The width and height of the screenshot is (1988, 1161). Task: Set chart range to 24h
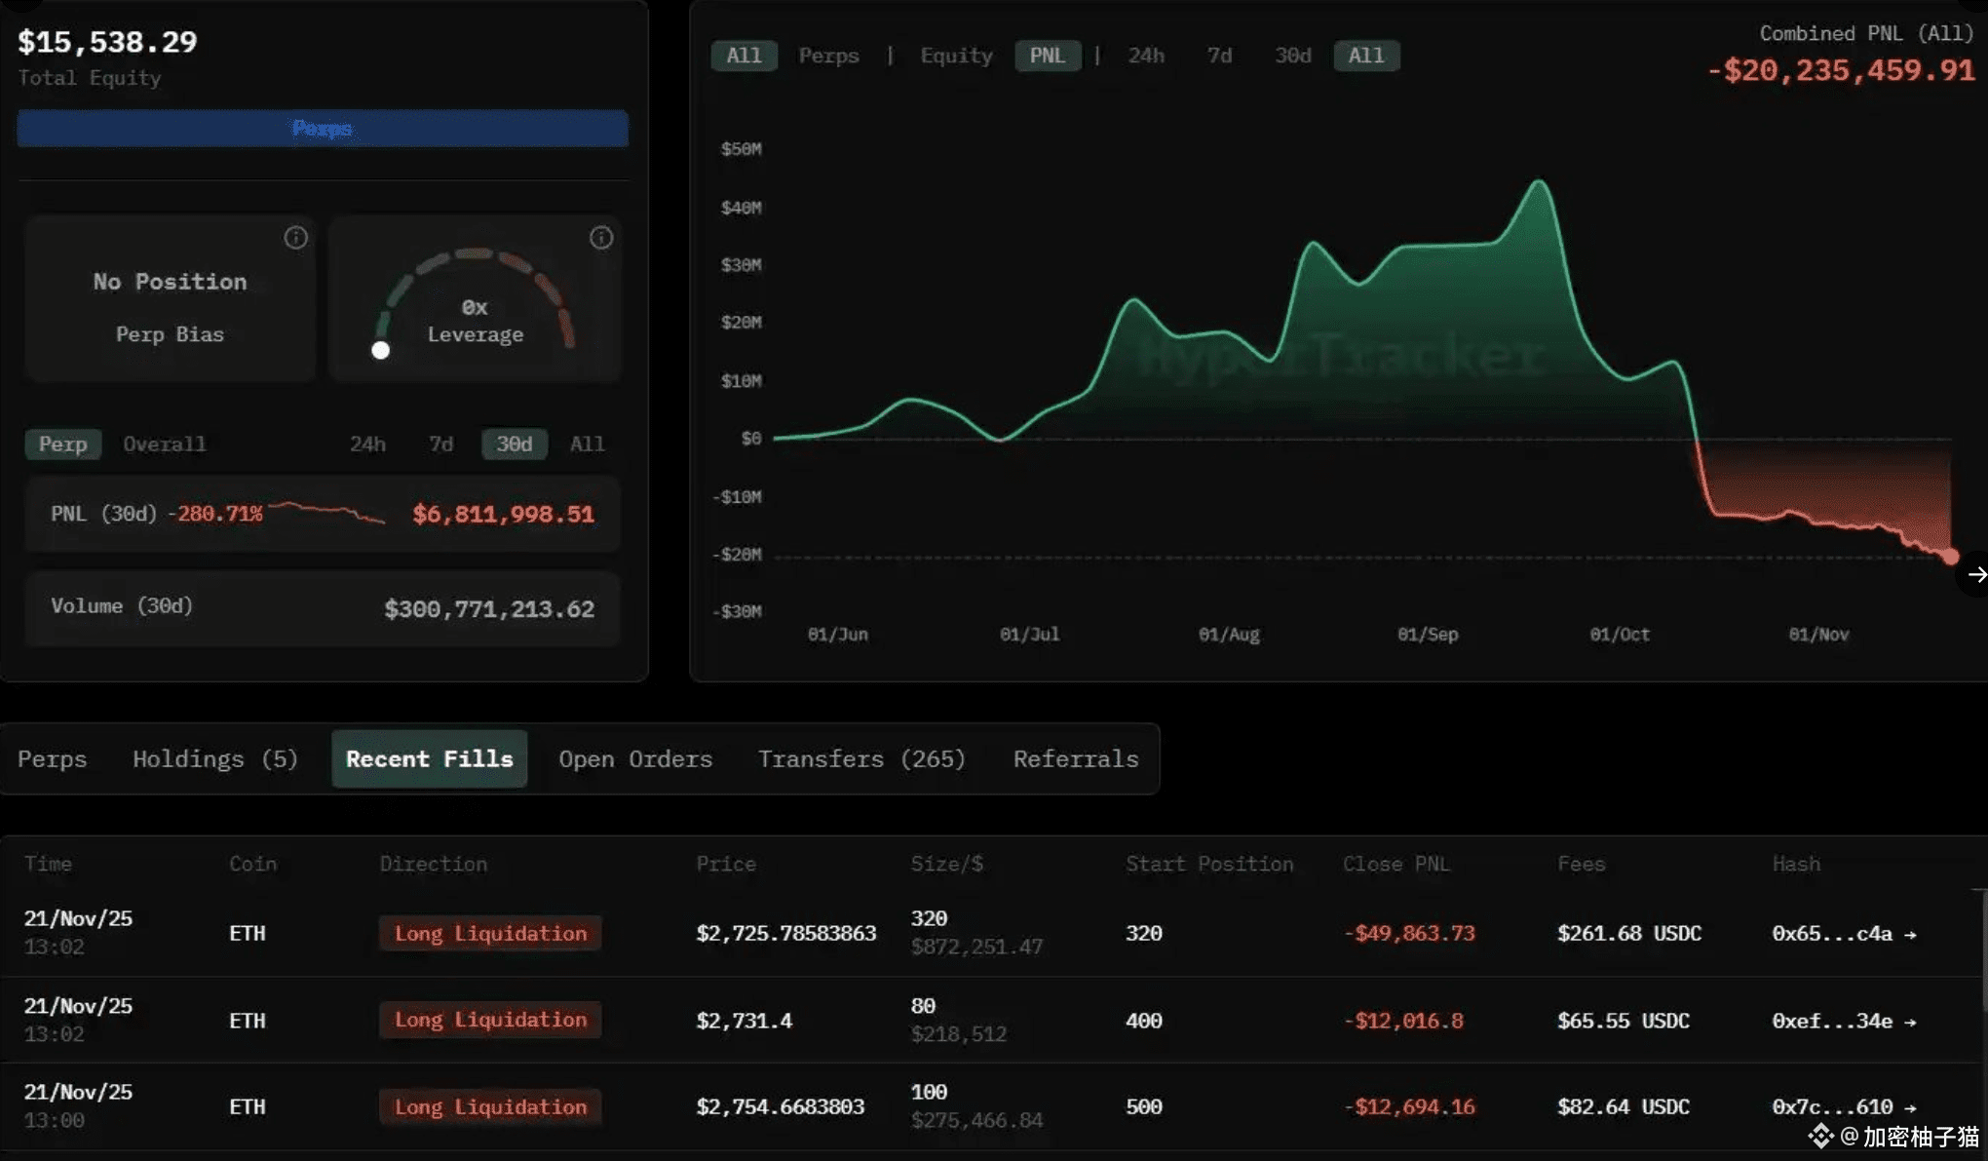point(1145,56)
